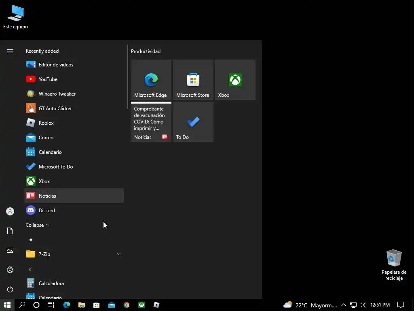The width and height of the screenshot is (414, 311).
Task: Open Winaero Tweaker in the app list
Action: click(74, 94)
